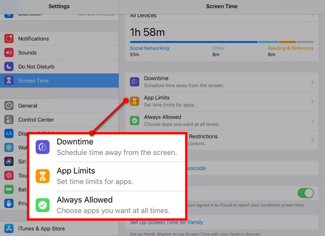Open the Restrictions row chevron
Viewport: 325px width, 236px height.
coord(313,140)
